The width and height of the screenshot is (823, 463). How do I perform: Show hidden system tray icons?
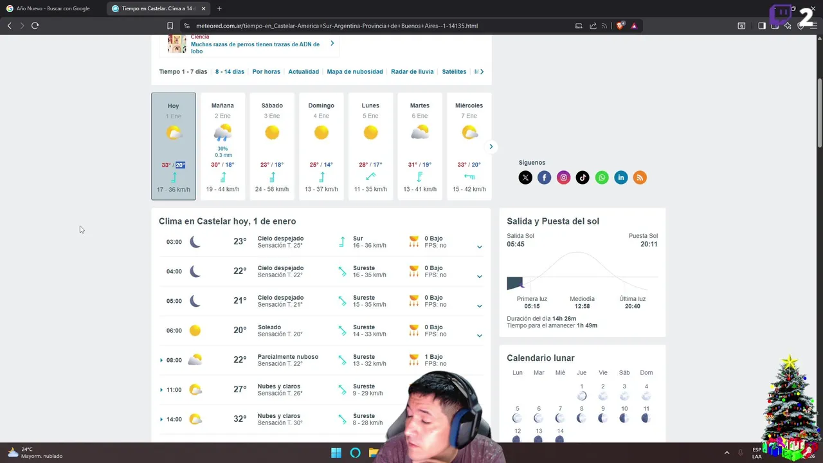coord(727,453)
